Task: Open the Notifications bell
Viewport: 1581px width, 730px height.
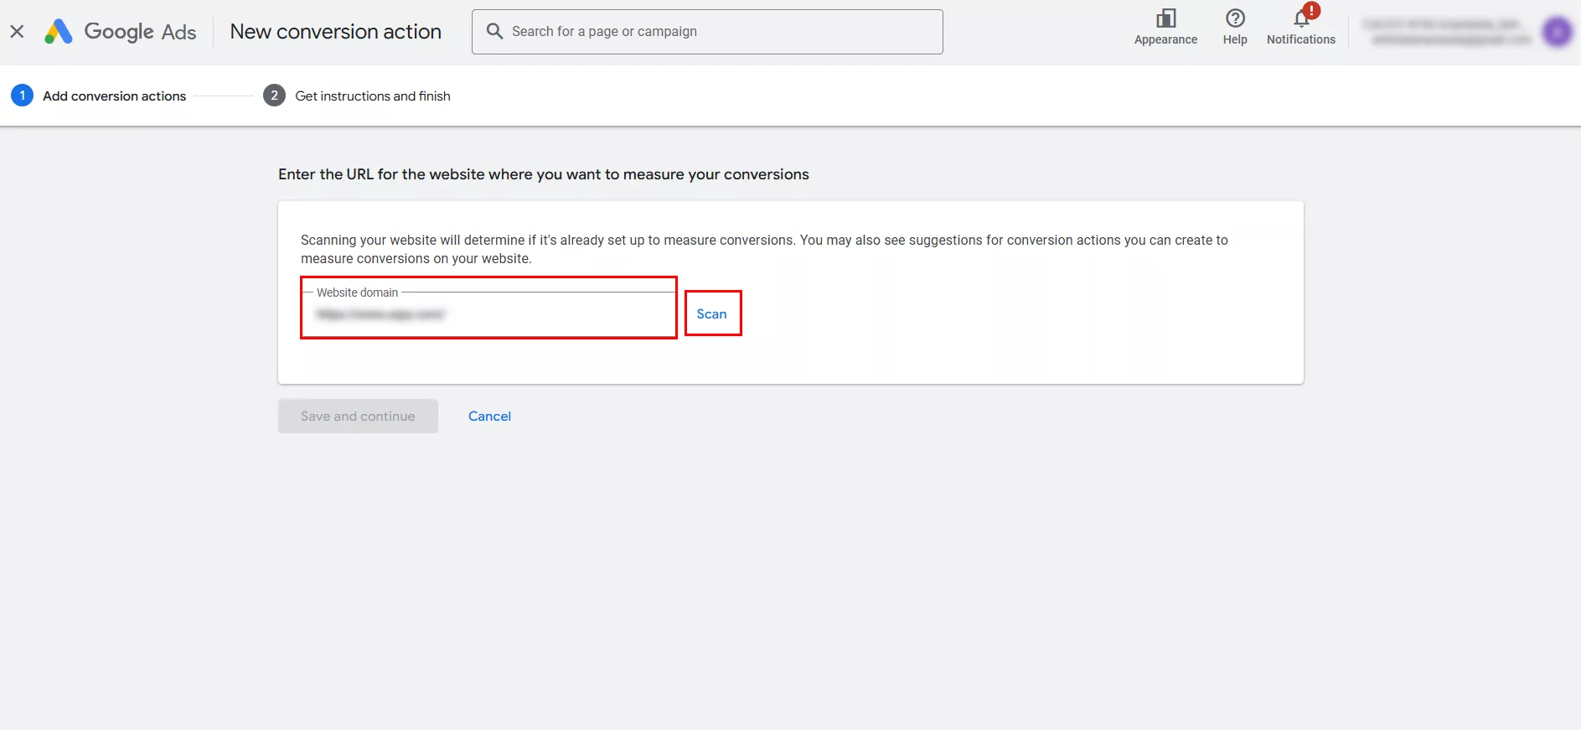Action: pyautogui.click(x=1300, y=20)
